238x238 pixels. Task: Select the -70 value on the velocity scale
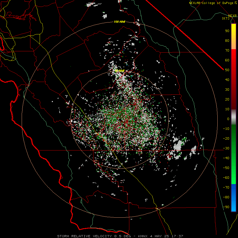coord(226,187)
